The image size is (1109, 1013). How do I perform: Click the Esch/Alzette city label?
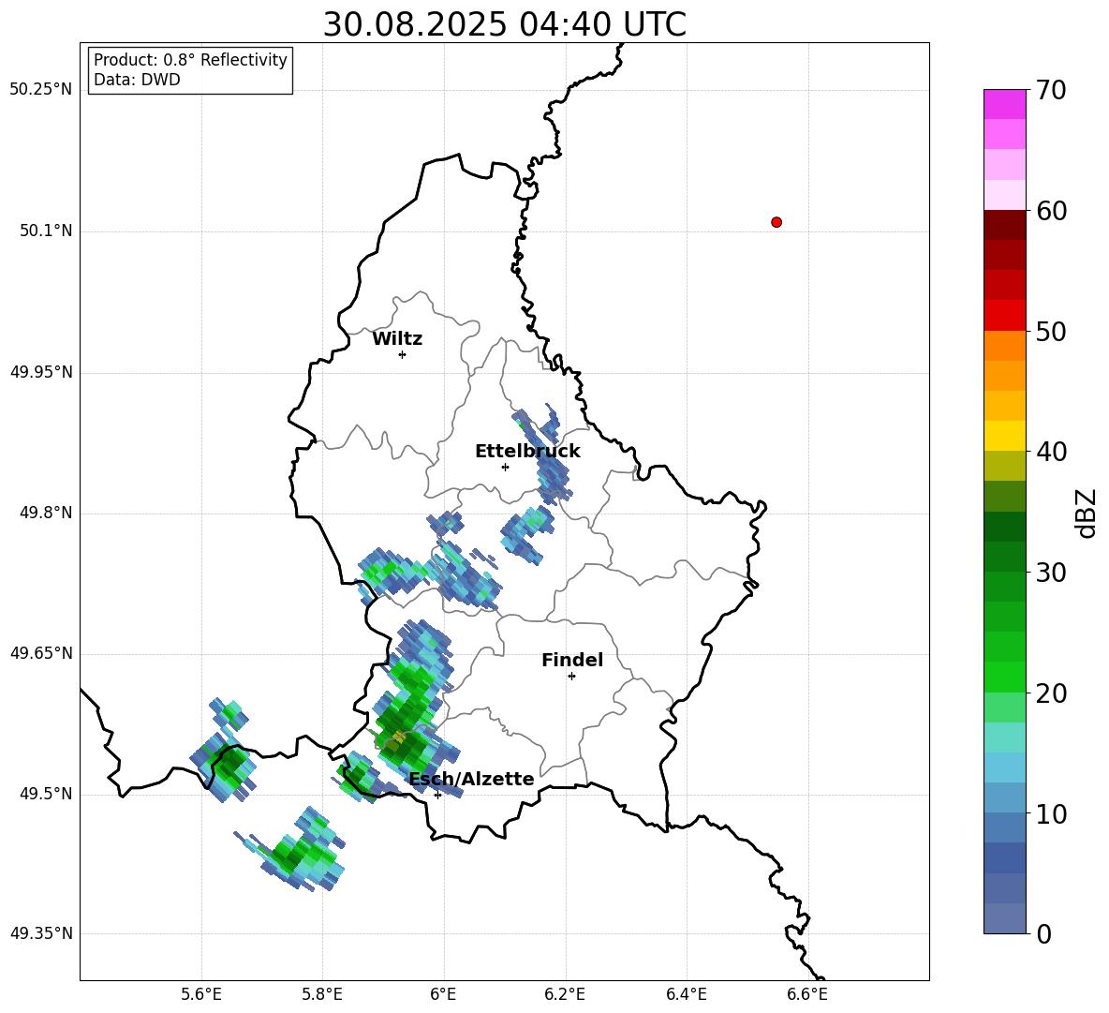click(x=472, y=780)
